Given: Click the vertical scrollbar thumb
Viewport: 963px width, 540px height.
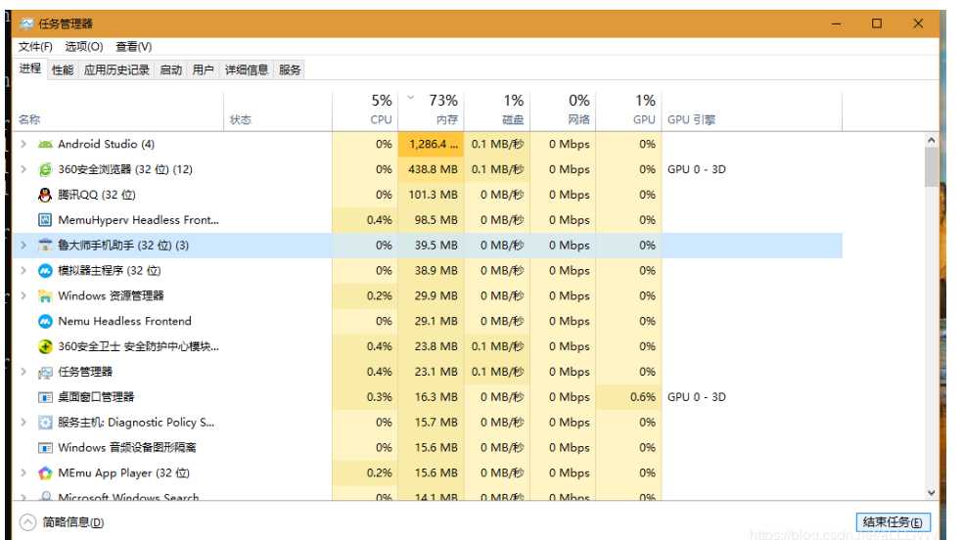Looking at the screenshot, I should point(931,167).
